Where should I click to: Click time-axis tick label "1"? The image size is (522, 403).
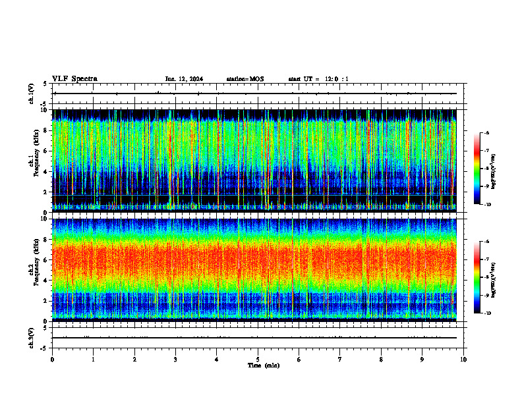point(94,360)
